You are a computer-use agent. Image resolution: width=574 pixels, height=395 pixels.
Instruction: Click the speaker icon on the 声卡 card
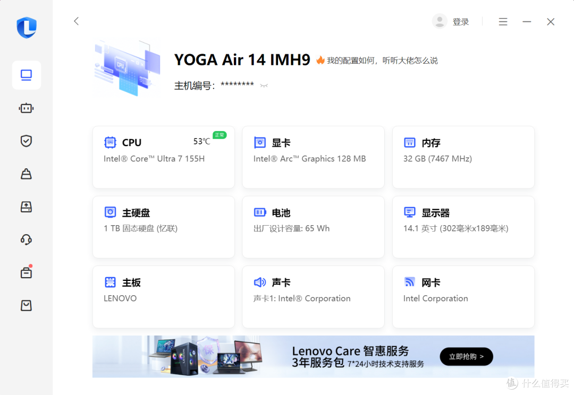click(260, 282)
